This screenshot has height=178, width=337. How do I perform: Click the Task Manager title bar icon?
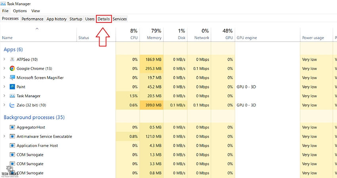[3, 4]
